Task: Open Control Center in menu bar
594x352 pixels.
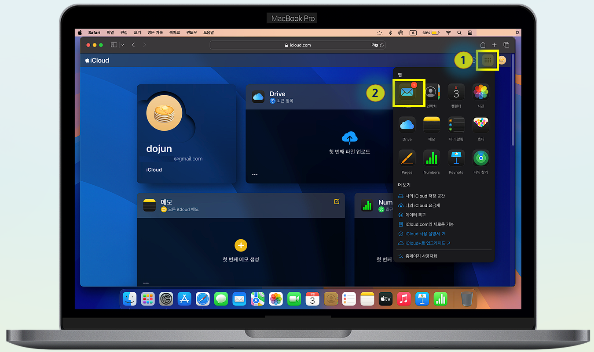Action: click(470, 32)
